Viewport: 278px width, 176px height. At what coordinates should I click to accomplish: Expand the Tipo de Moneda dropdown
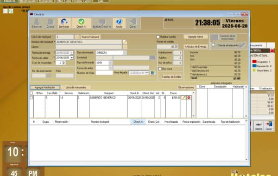[x=110, y=63]
